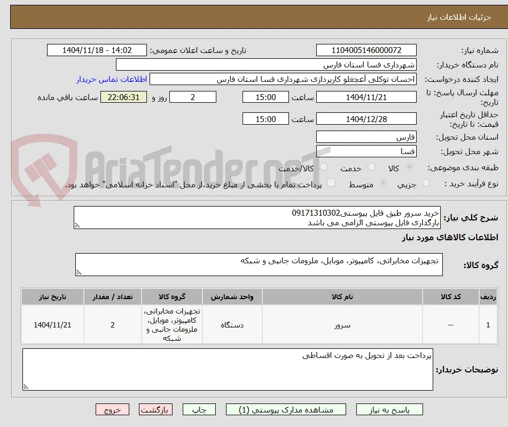Open مشاهده مدارک پیوستی (1) button
508x427 pixels.
[x=286, y=409]
